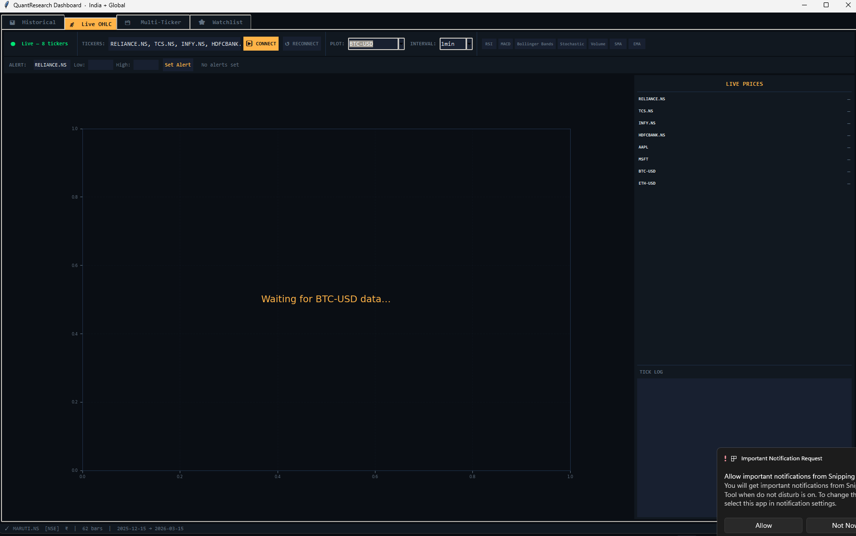
Task: Click the Watchlist star icon
Action: (202, 23)
